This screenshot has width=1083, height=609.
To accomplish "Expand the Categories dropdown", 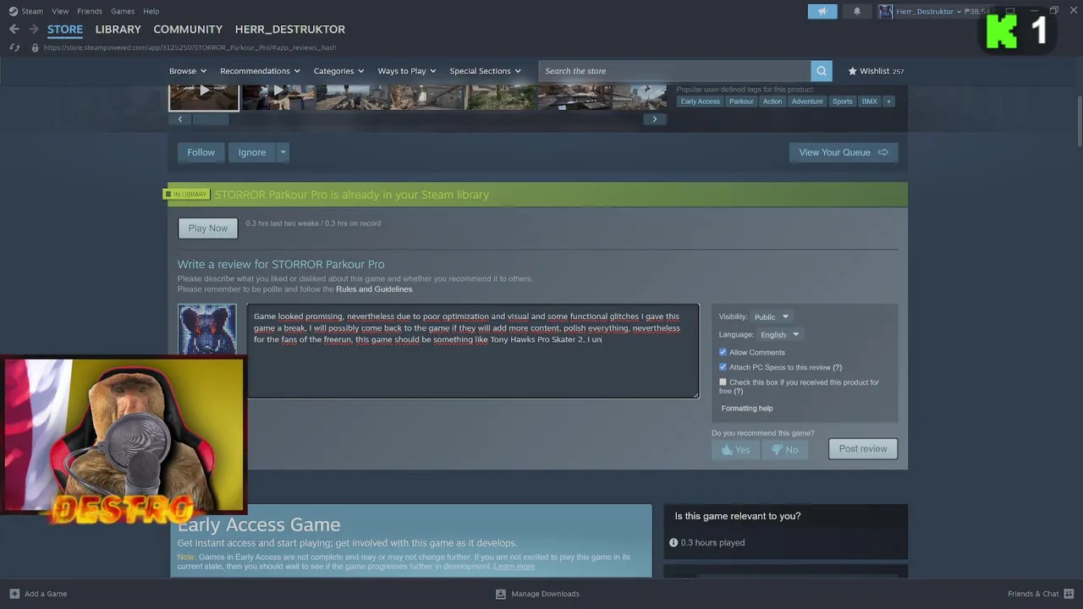I will point(338,71).
